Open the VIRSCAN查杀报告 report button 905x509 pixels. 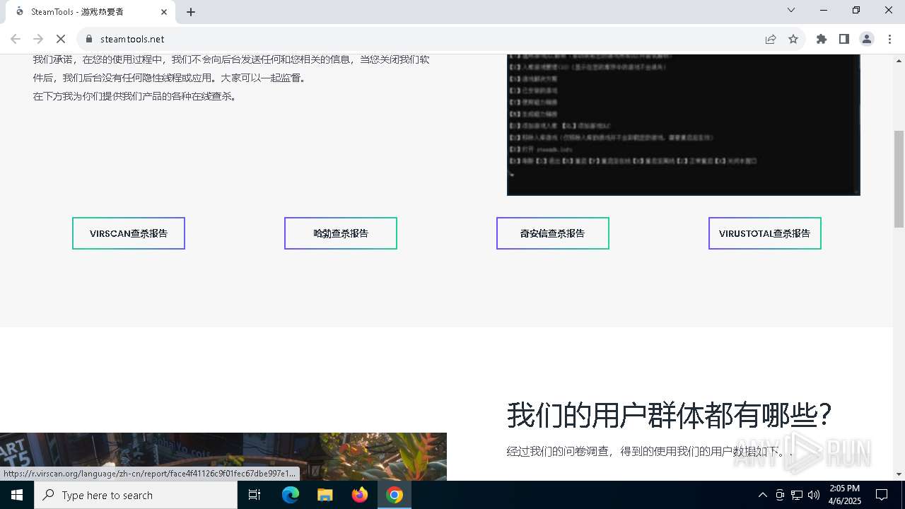129,233
